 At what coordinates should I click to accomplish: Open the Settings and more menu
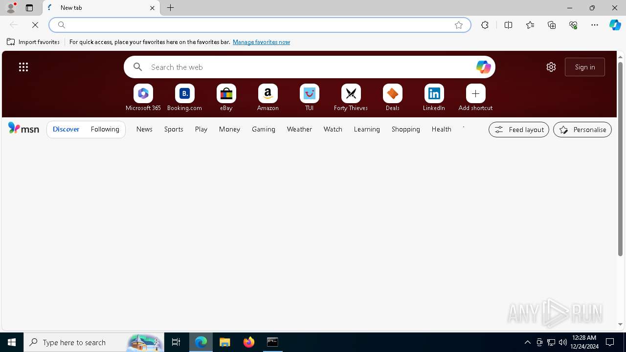click(595, 25)
